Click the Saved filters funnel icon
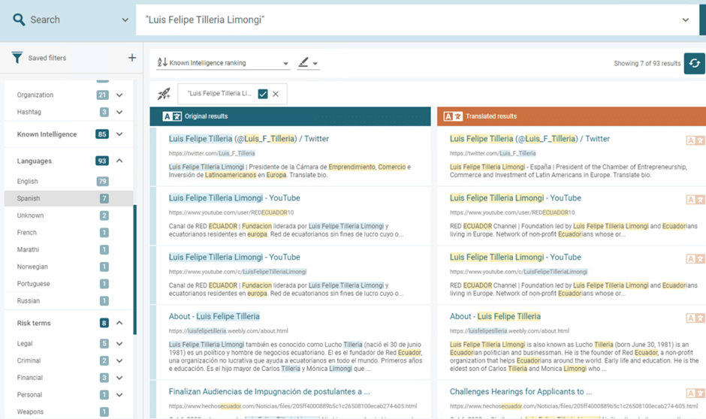The width and height of the screenshot is (706, 419). (17, 58)
